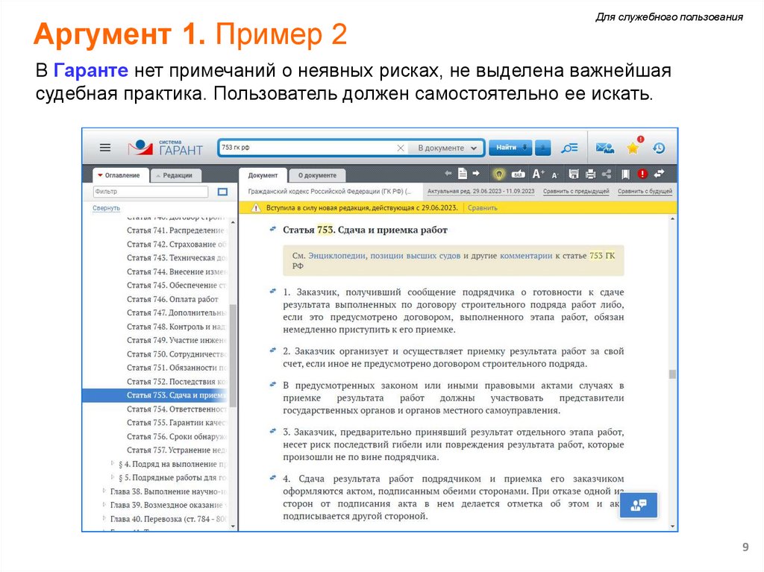764x572 pixels.
Task: Toggle the lamp hint icon in the toolbar
Action: (x=499, y=173)
